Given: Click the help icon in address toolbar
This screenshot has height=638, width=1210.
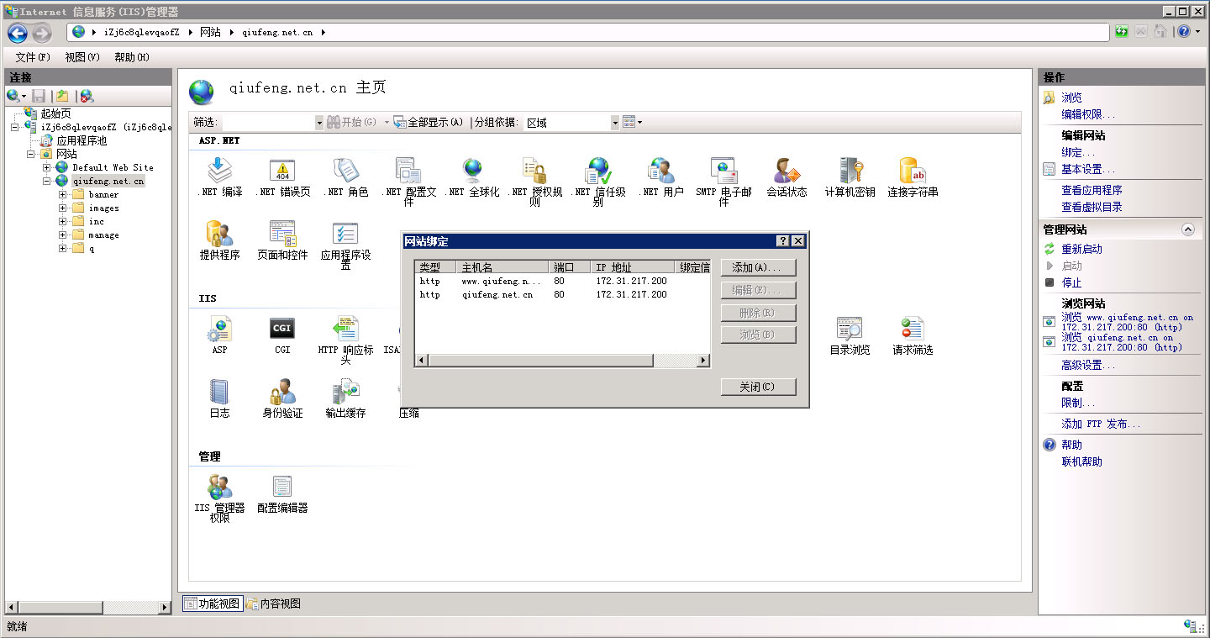Looking at the screenshot, I should tap(1183, 32).
